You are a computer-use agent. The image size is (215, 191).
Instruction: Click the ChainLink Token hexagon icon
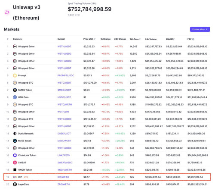(x=15, y=155)
